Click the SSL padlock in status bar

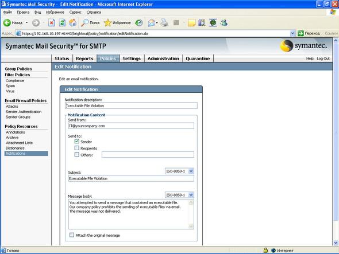coord(265,251)
